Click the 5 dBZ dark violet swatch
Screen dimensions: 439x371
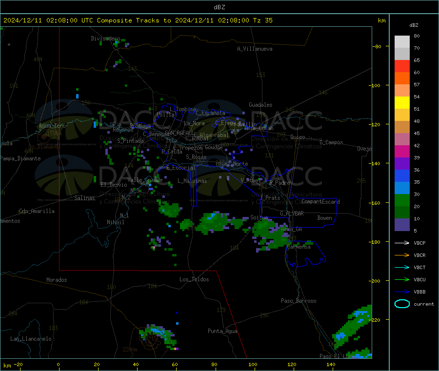[x=402, y=225]
